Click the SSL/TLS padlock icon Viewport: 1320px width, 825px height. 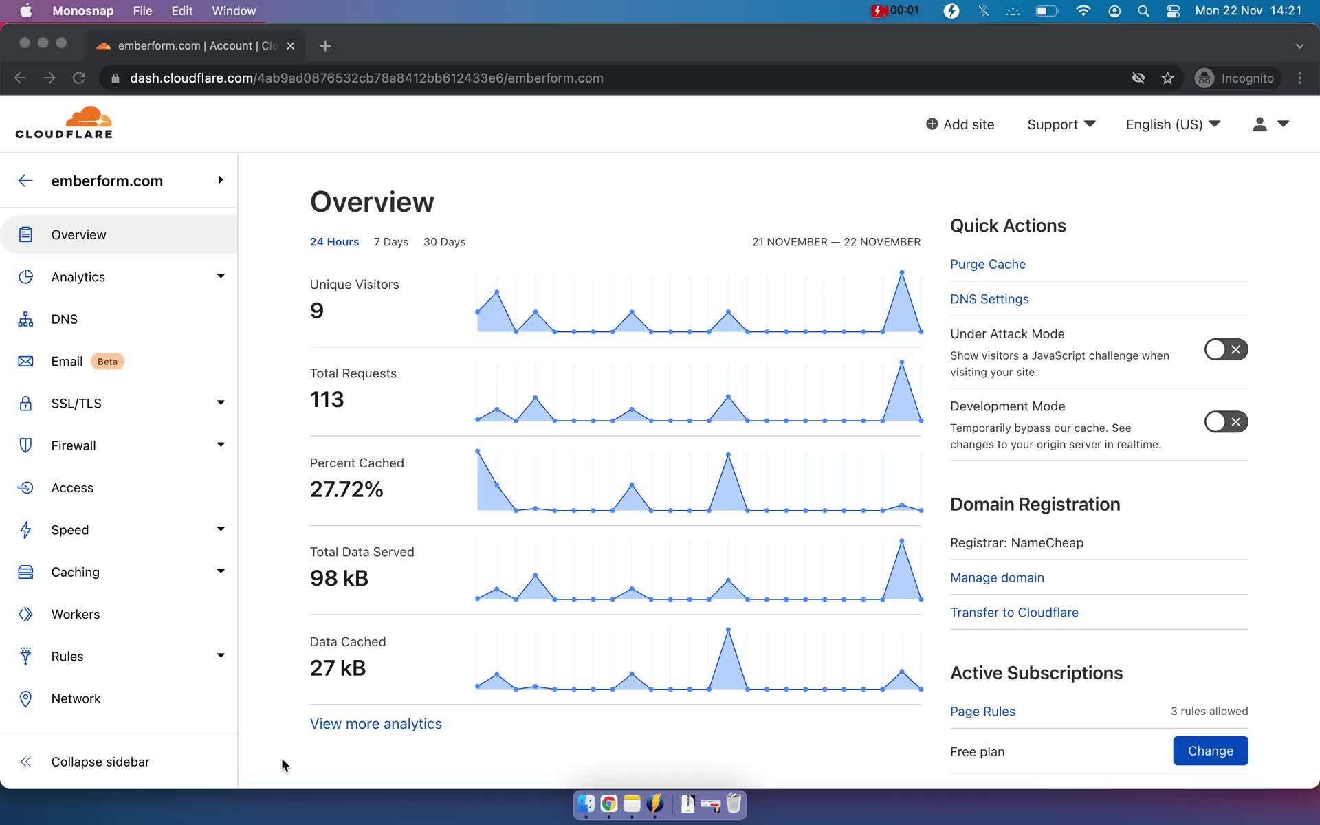[25, 403]
